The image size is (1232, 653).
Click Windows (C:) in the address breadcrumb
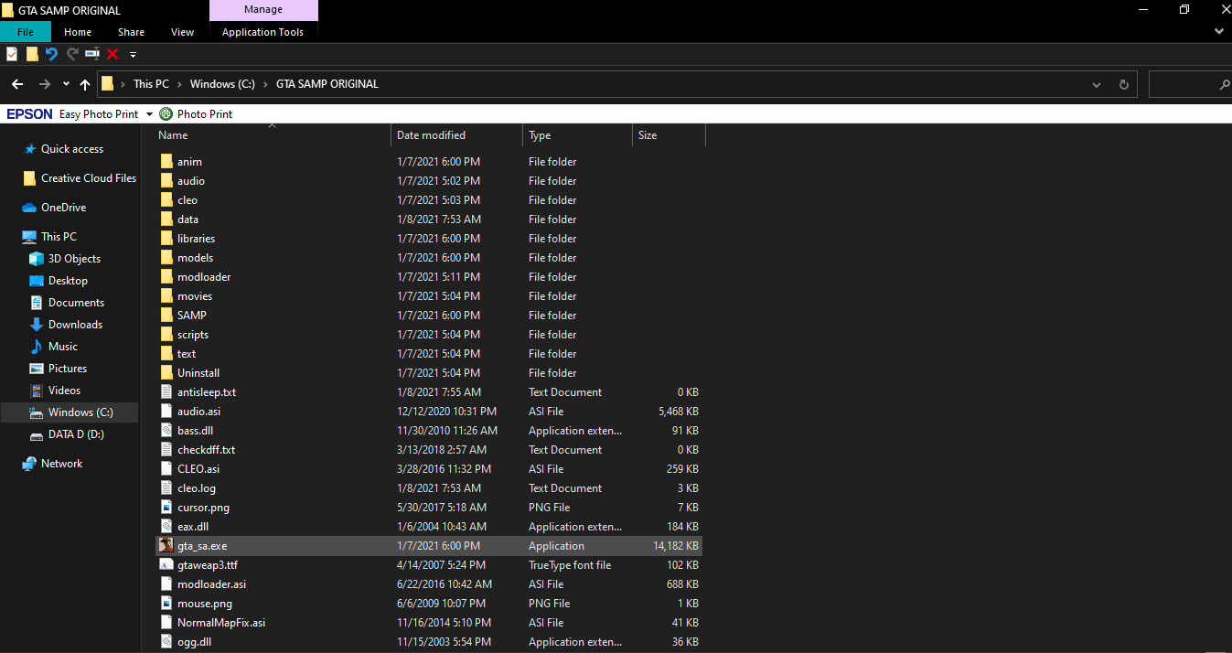point(222,84)
